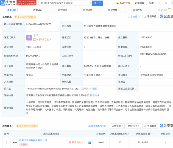This screenshot has height=148, width=173.
Task: Open 关联1家企业 link
Action: pos(42,40)
